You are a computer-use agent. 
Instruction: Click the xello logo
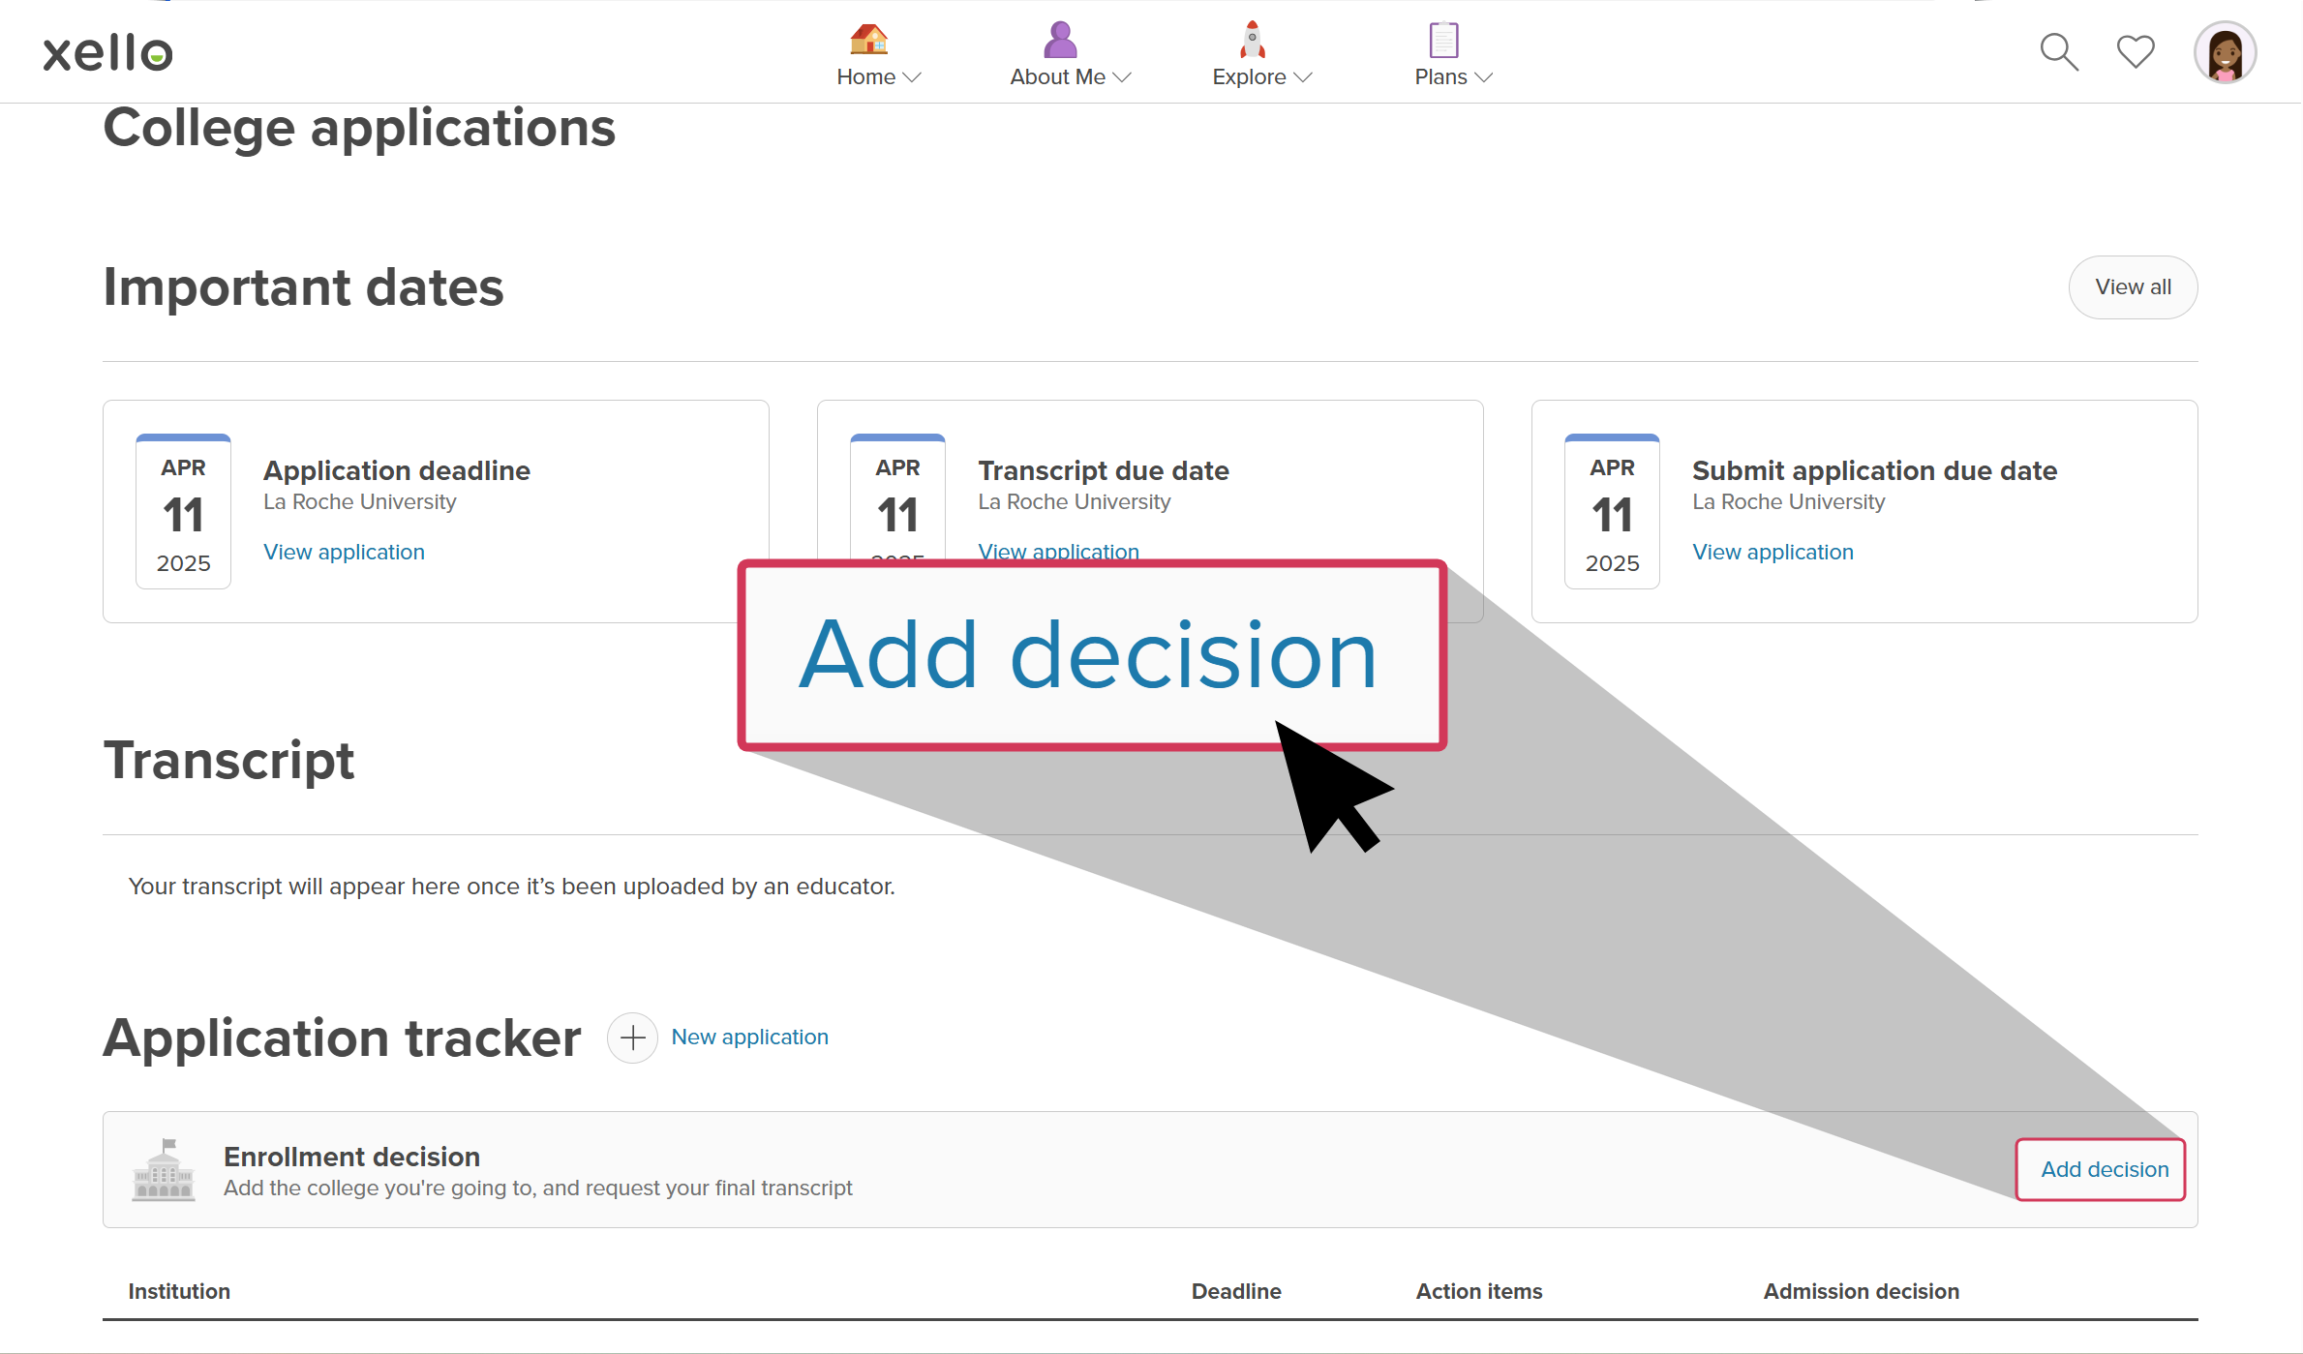tap(106, 51)
